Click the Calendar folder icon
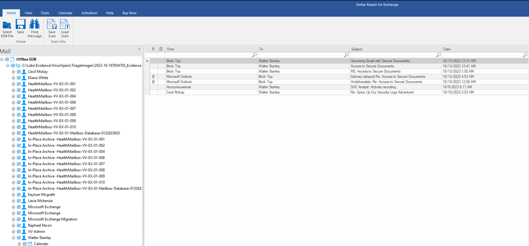This screenshot has width=529, height=246. pos(30,244)
